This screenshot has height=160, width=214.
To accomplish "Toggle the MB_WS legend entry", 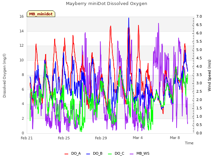I will point(140,154).
